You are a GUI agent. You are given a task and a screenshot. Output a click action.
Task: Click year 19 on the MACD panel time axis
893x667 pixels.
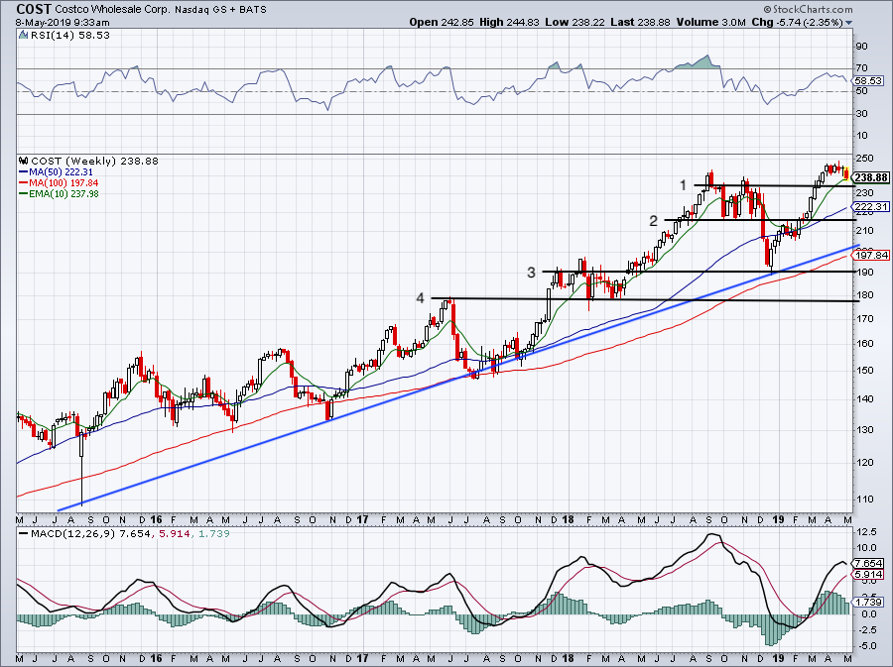(777, 660)
